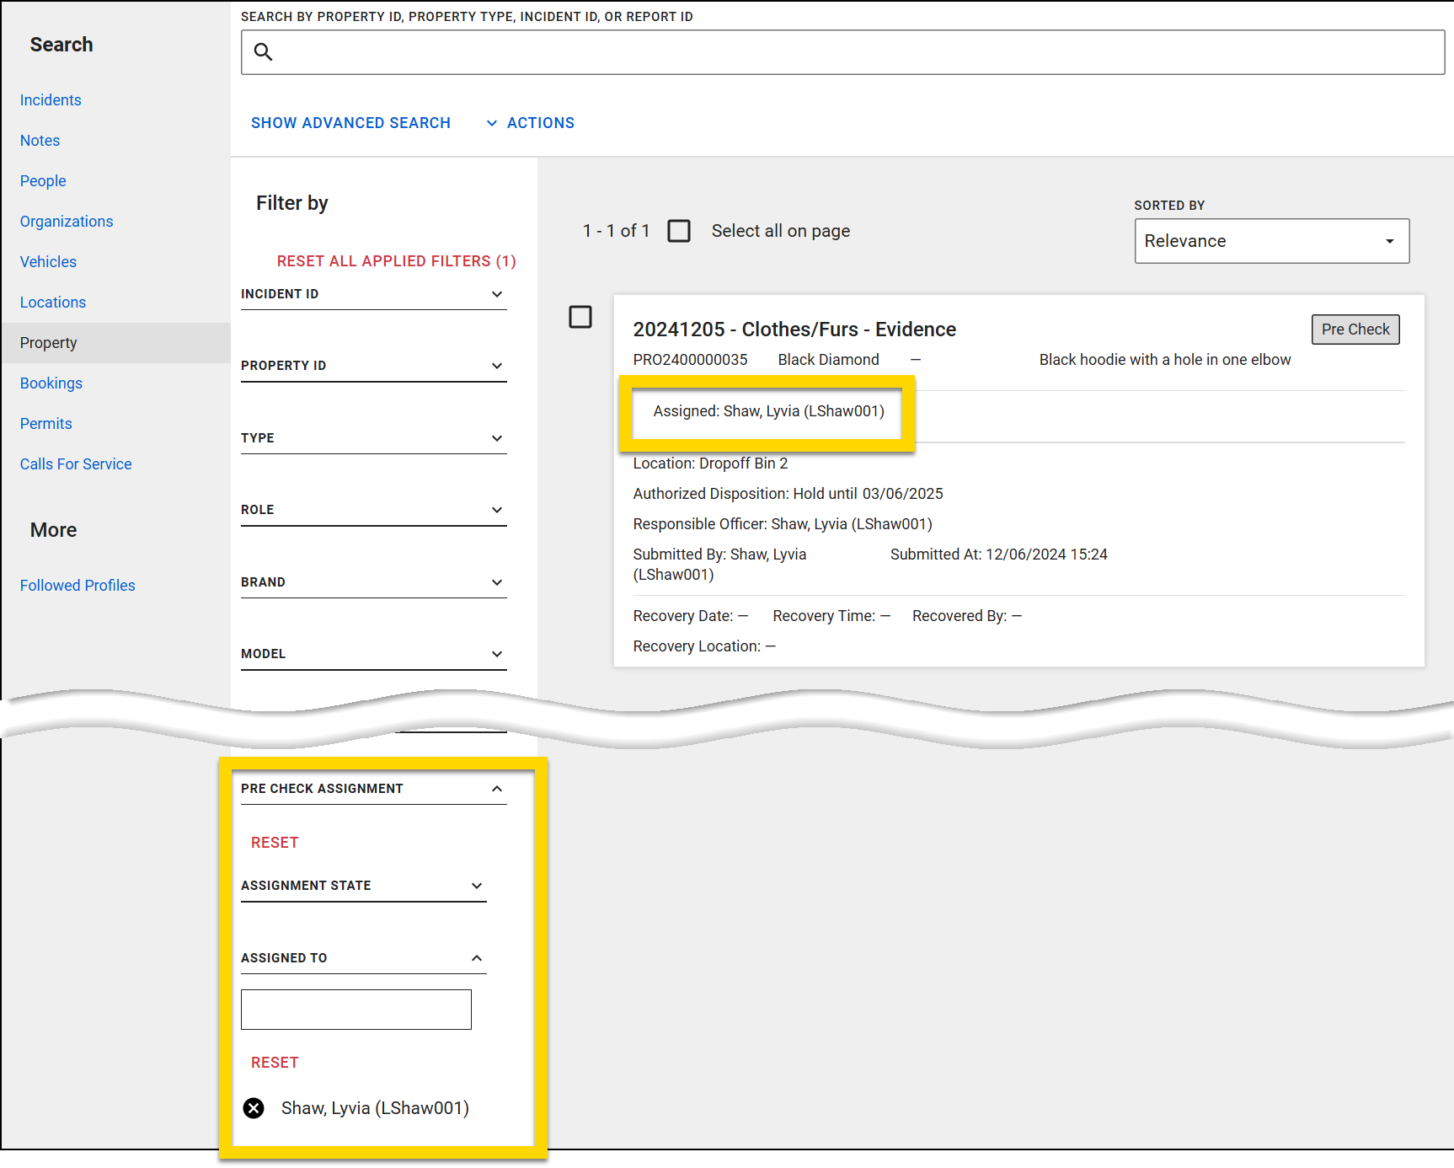Screen dimensions: 1454x1168
Task: Collapse the Actions chevron icon
Action: pos(493,123)
